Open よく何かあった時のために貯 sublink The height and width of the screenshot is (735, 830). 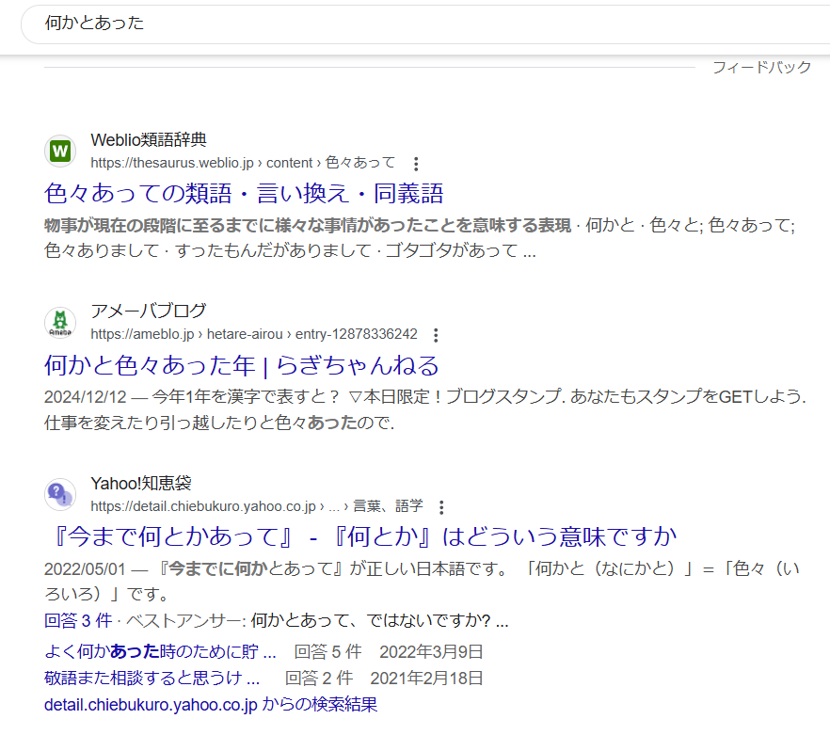(160, 652)
